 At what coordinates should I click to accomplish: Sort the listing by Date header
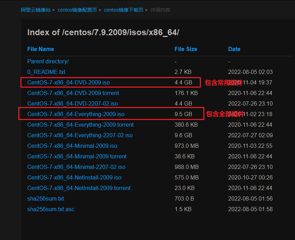click(x=234, y=49)
